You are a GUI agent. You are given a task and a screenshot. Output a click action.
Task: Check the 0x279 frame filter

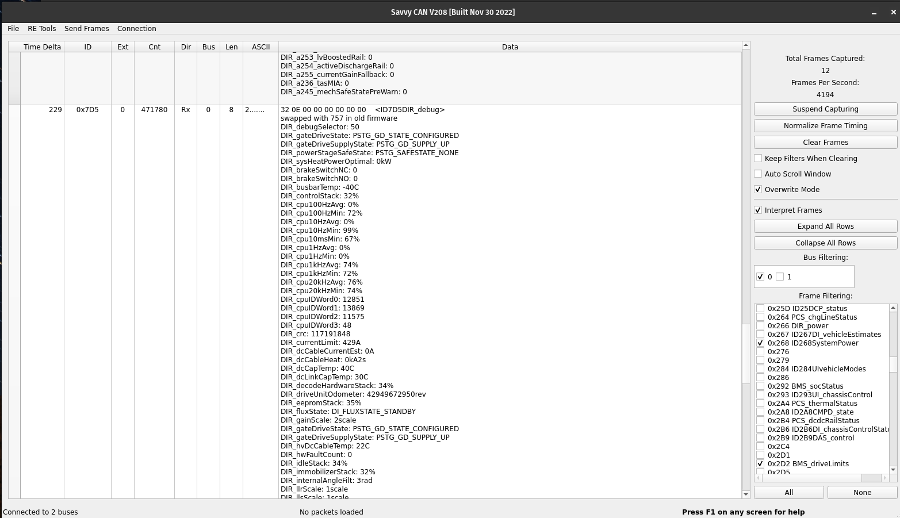tap(760, 360)
